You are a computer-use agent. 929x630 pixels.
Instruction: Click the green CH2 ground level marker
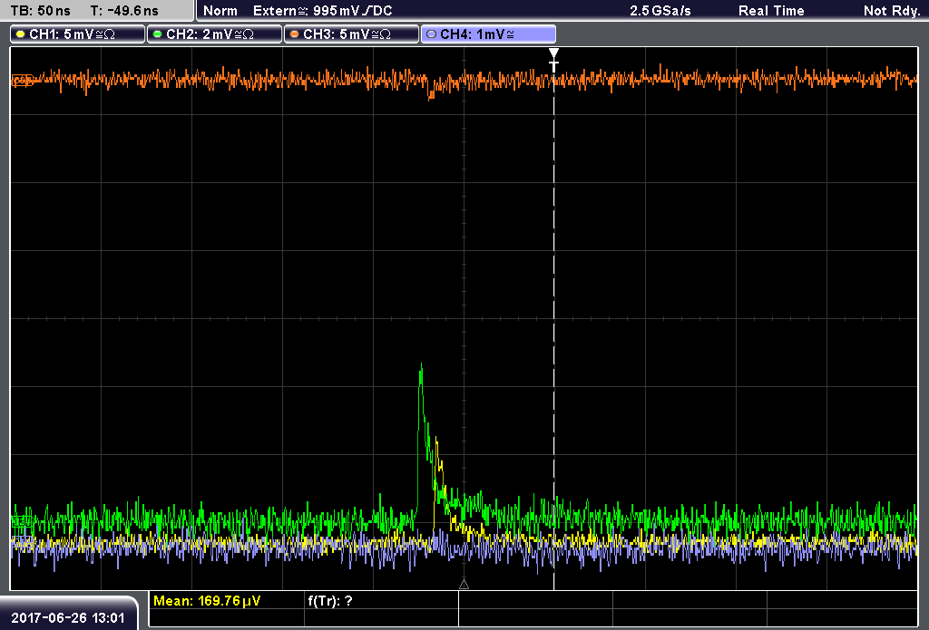coord(22,521)
